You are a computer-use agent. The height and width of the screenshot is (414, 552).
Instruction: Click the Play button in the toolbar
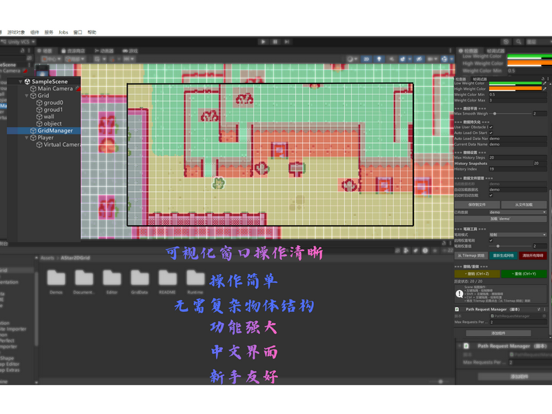tap(263, 42)
